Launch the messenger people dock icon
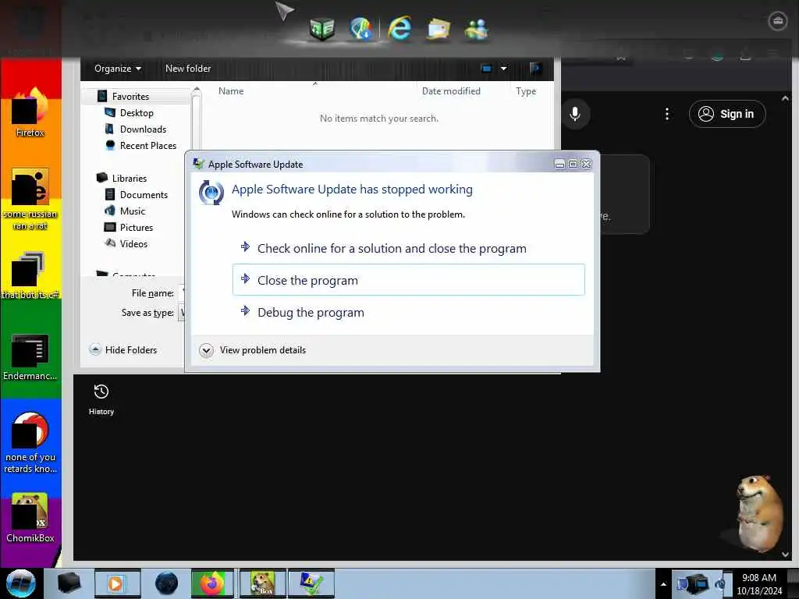 click(477, 29)
